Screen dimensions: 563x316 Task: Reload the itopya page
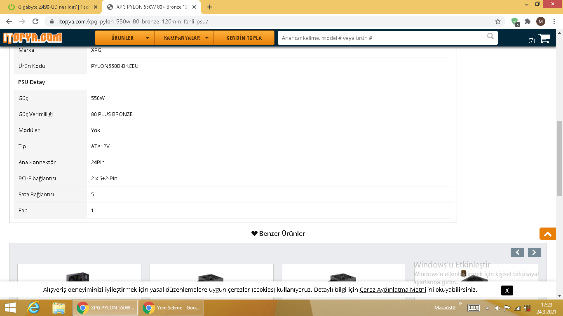coord(35,21)
